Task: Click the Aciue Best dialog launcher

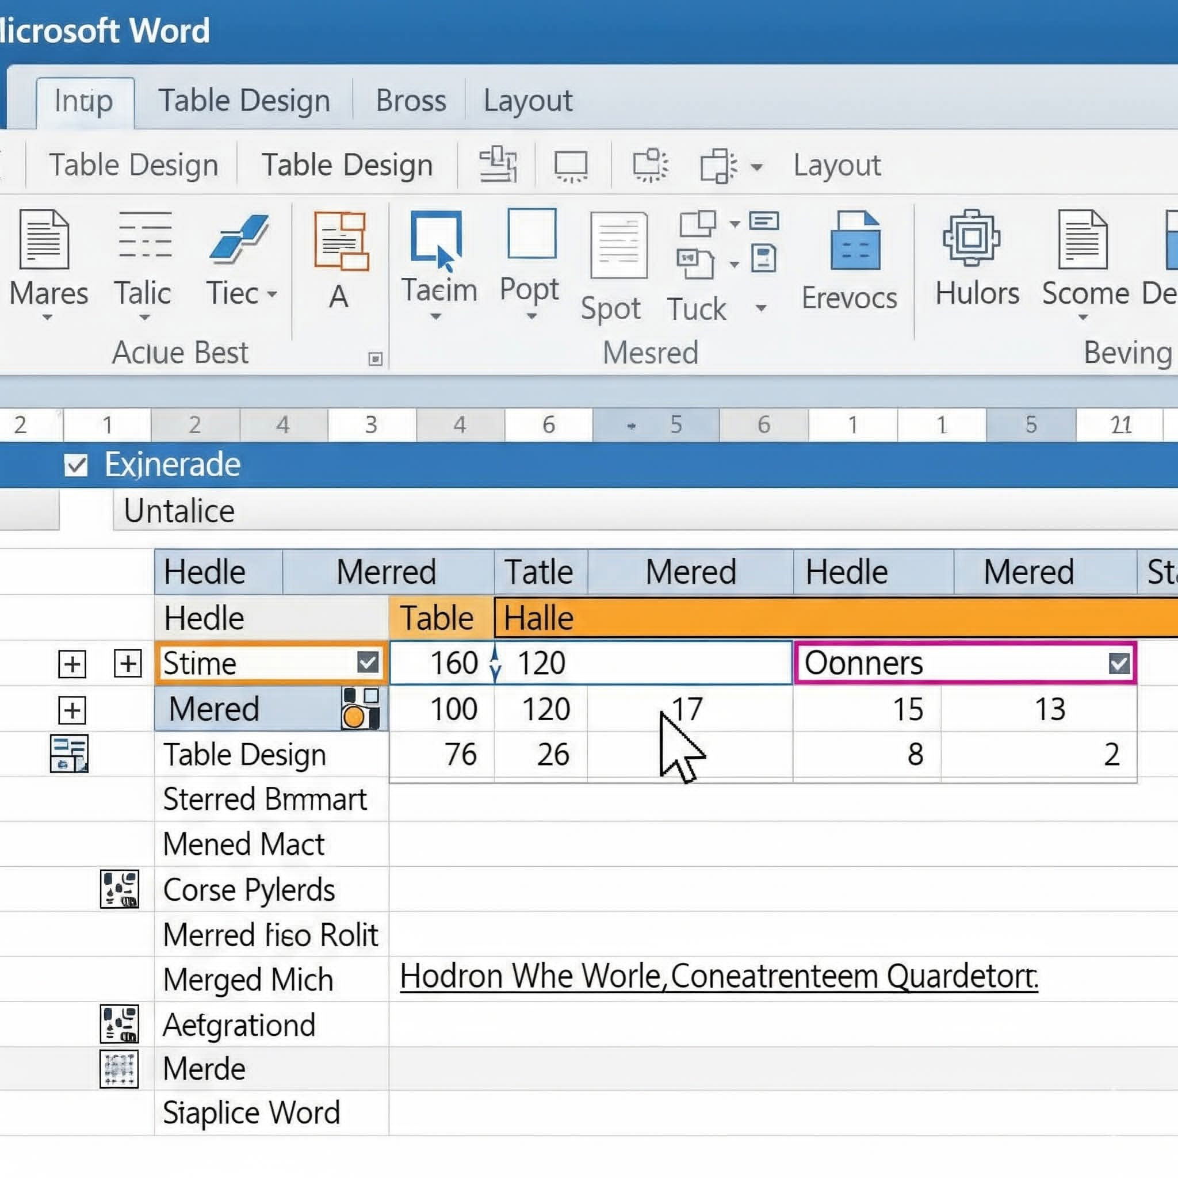Action: 375,358
